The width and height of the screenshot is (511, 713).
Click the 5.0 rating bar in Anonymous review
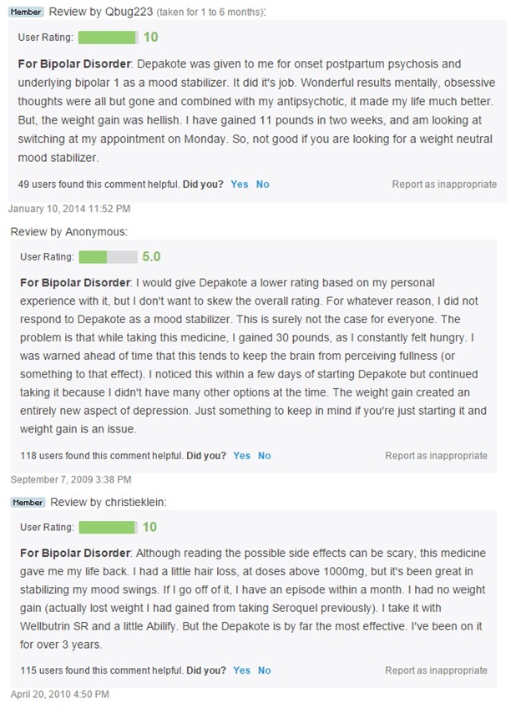[109, 257]
